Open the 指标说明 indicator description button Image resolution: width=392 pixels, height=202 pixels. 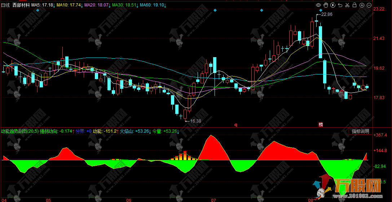[x=361, y=131]
